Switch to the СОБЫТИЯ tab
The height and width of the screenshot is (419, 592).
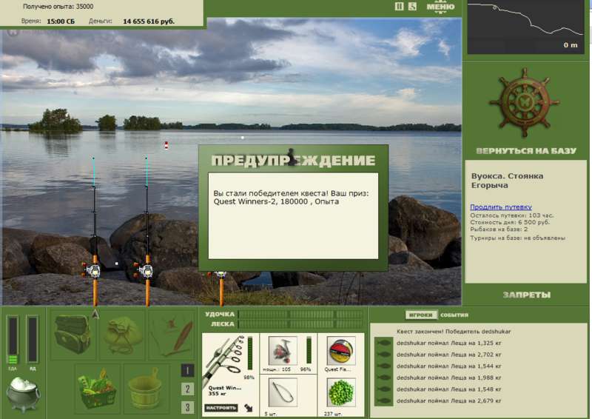click(x=454, y=315)
